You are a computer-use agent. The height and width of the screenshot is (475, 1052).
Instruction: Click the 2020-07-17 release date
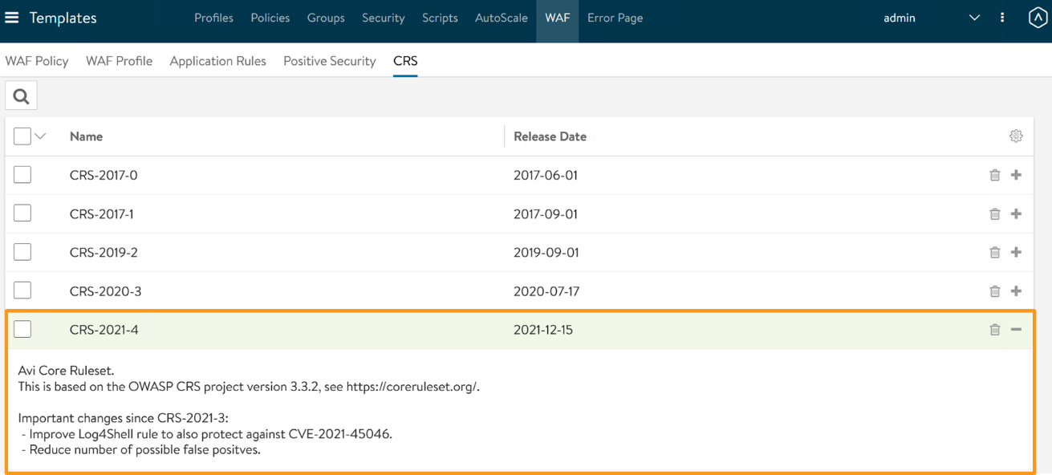[546, 290]
